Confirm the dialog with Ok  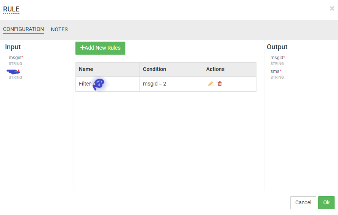click(x=326, y=202)
